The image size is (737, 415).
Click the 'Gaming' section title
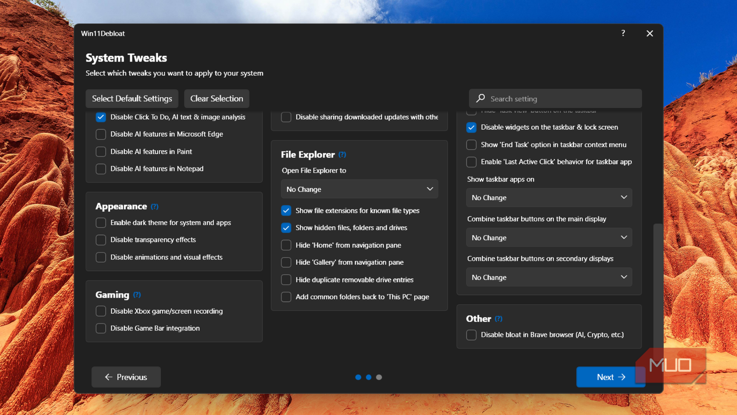coord(112,295)
